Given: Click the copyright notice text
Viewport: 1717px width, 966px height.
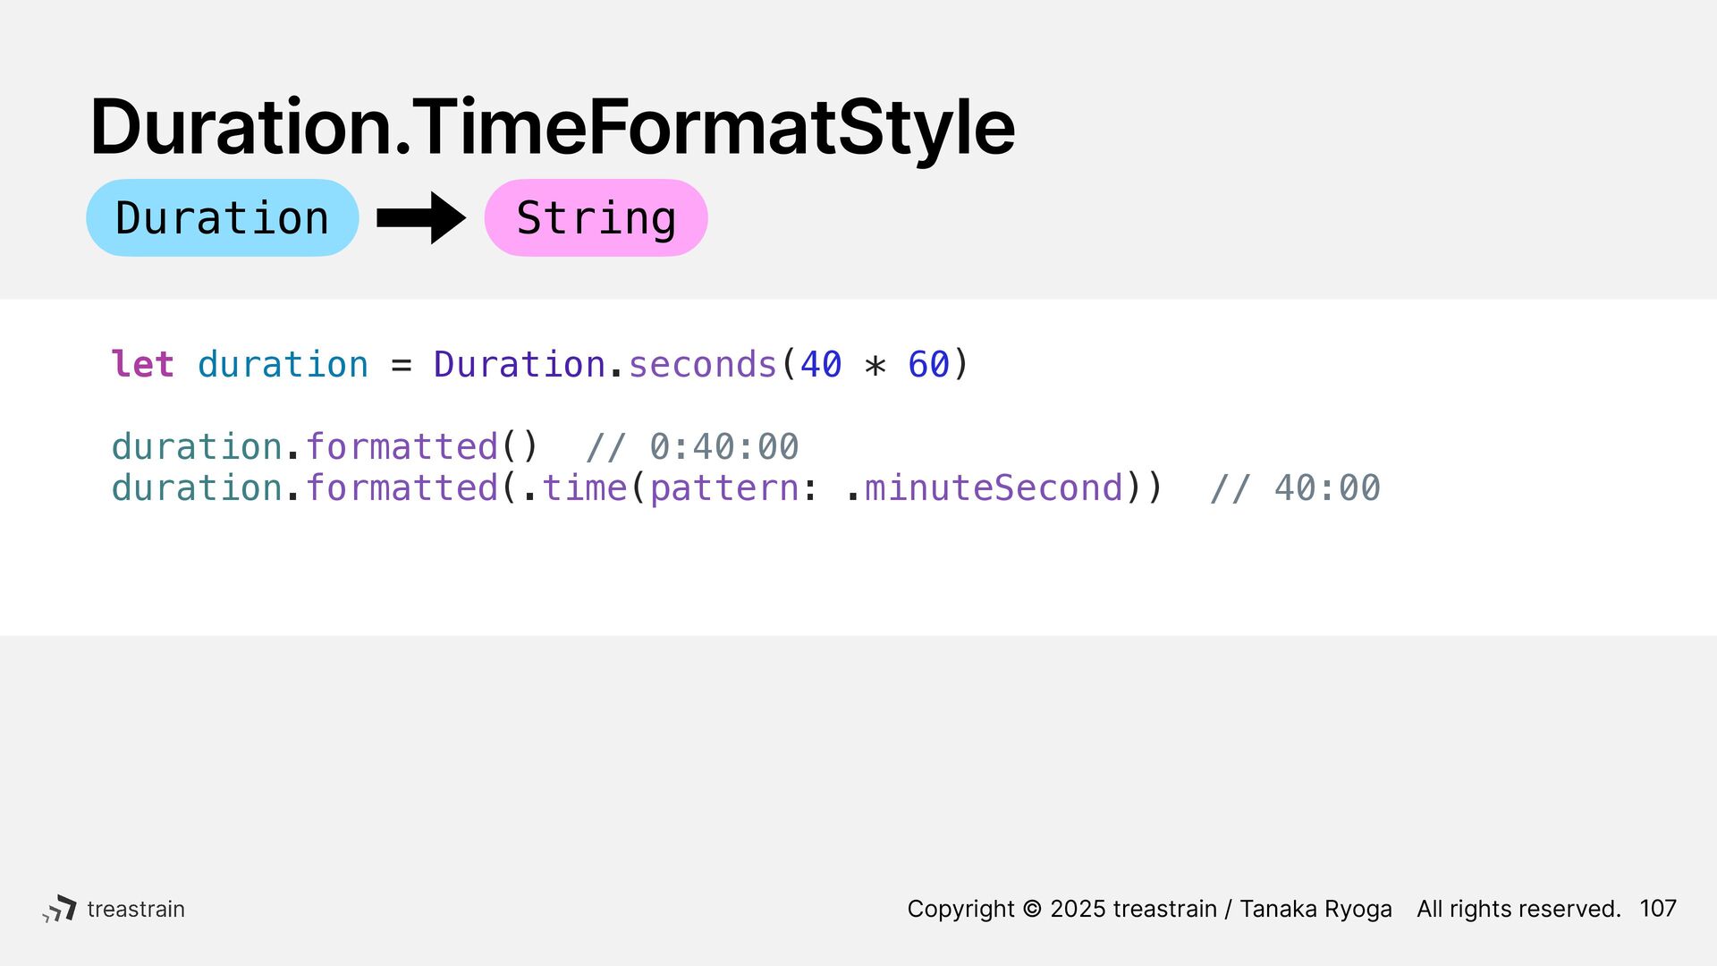Looking at the screenshot, I should click(1149, 909).
